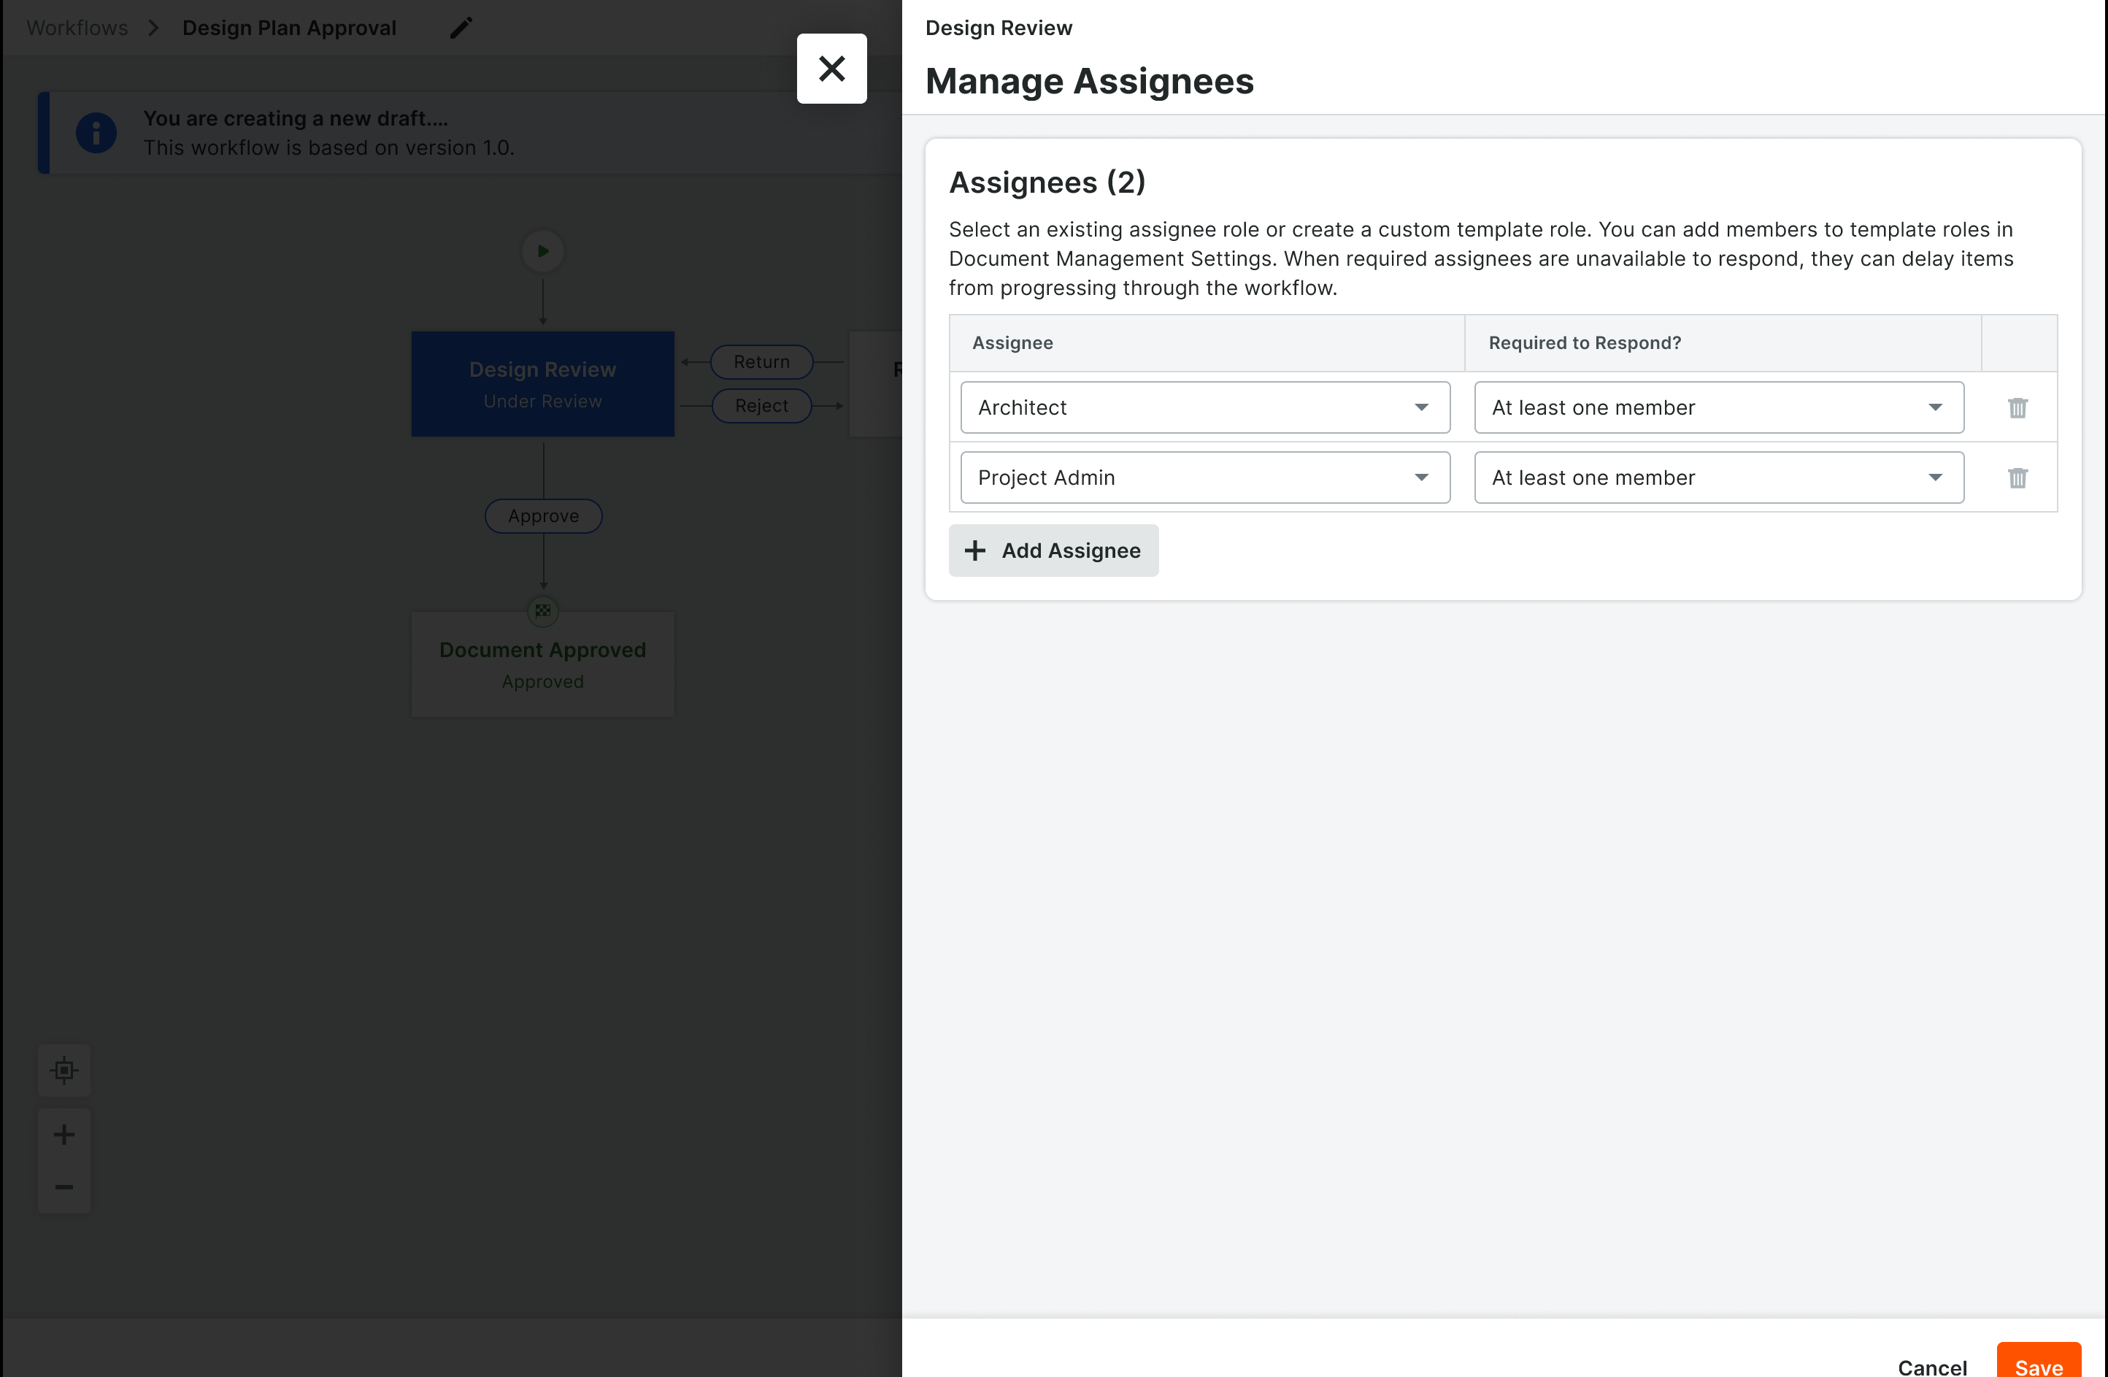Remove the Project Admin assignee using trash icon

[x=2017, y=477]
